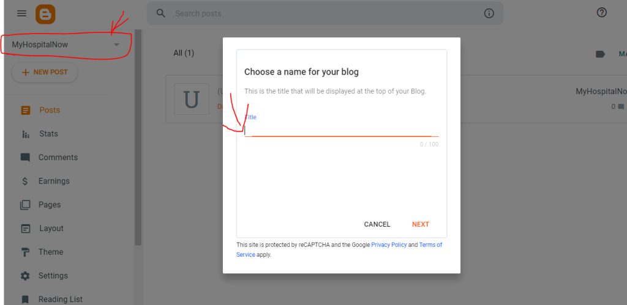Click the label tag icon
Image resolution: width=627 pixels, height=305 pixels.
(600, 54)
